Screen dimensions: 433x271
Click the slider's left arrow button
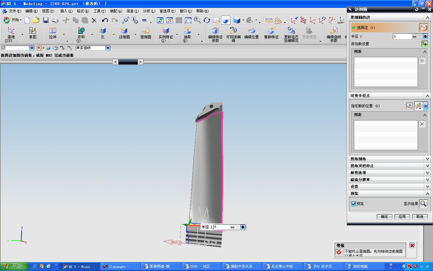tap(115, 62)
